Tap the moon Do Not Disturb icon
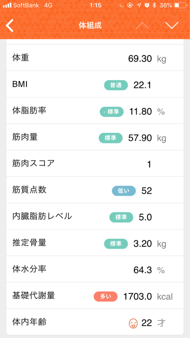Screen dimensions: 190x338 point(122,6)
